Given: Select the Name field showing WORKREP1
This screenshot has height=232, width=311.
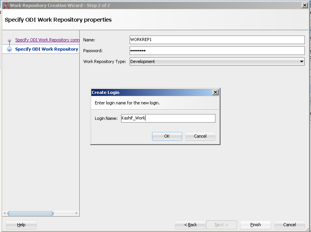Looking at the screenshot, I should 217,40.
